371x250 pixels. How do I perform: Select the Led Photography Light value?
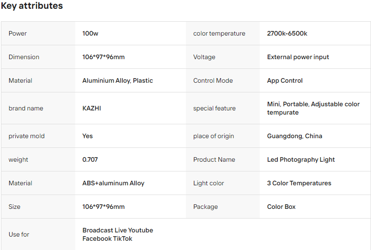tap(301, 159)
